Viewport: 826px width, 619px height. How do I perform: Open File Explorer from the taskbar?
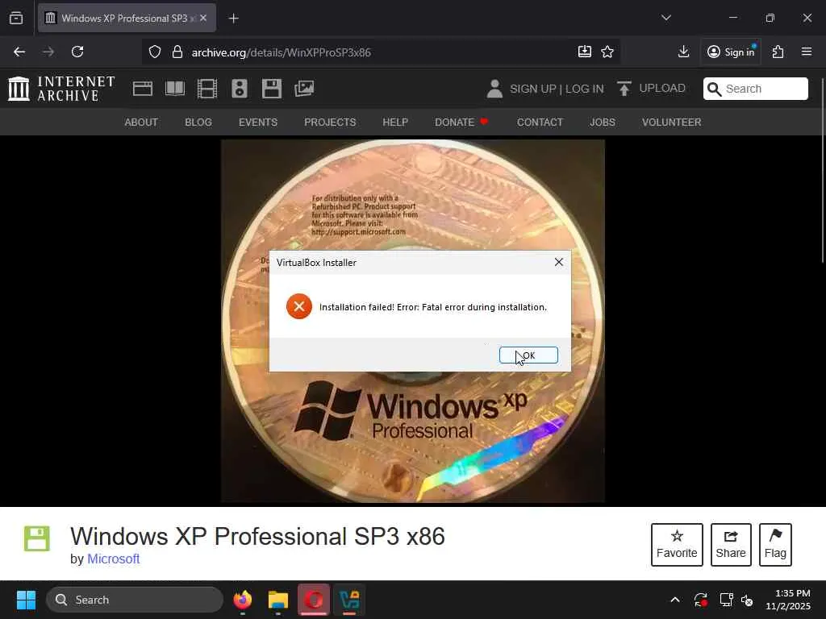click(278, 600)
